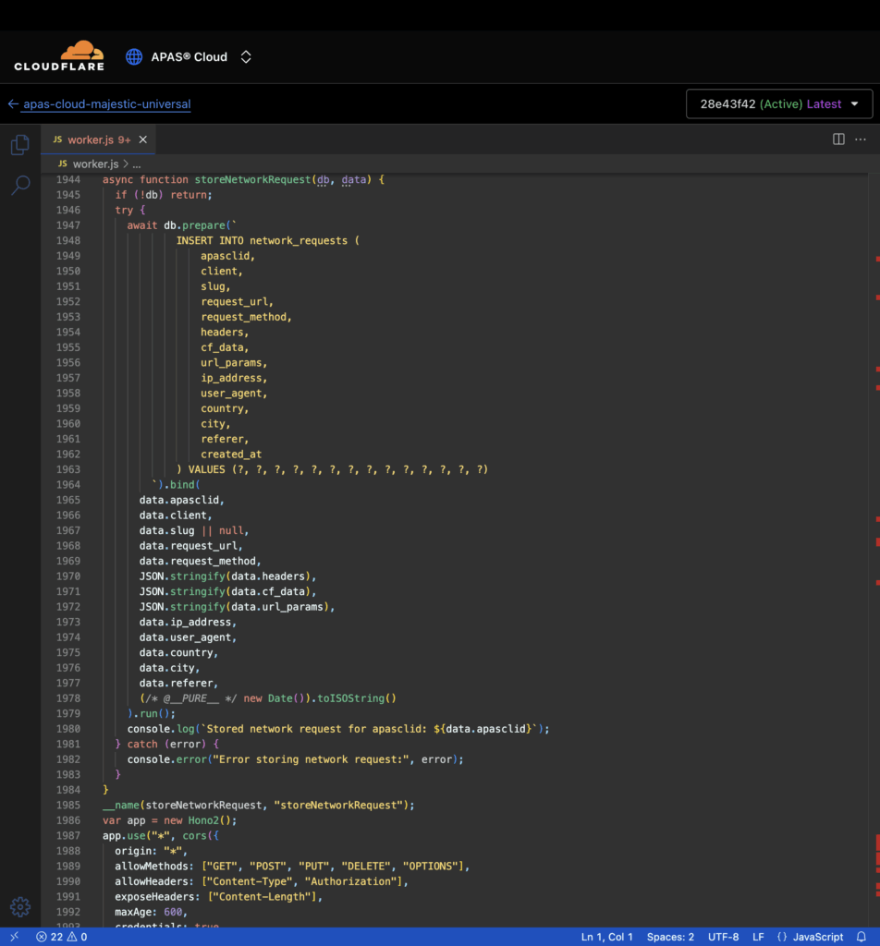Screen dimensions: 880x946
Task: Click the allowMethods array line
Action: [292, 867]
